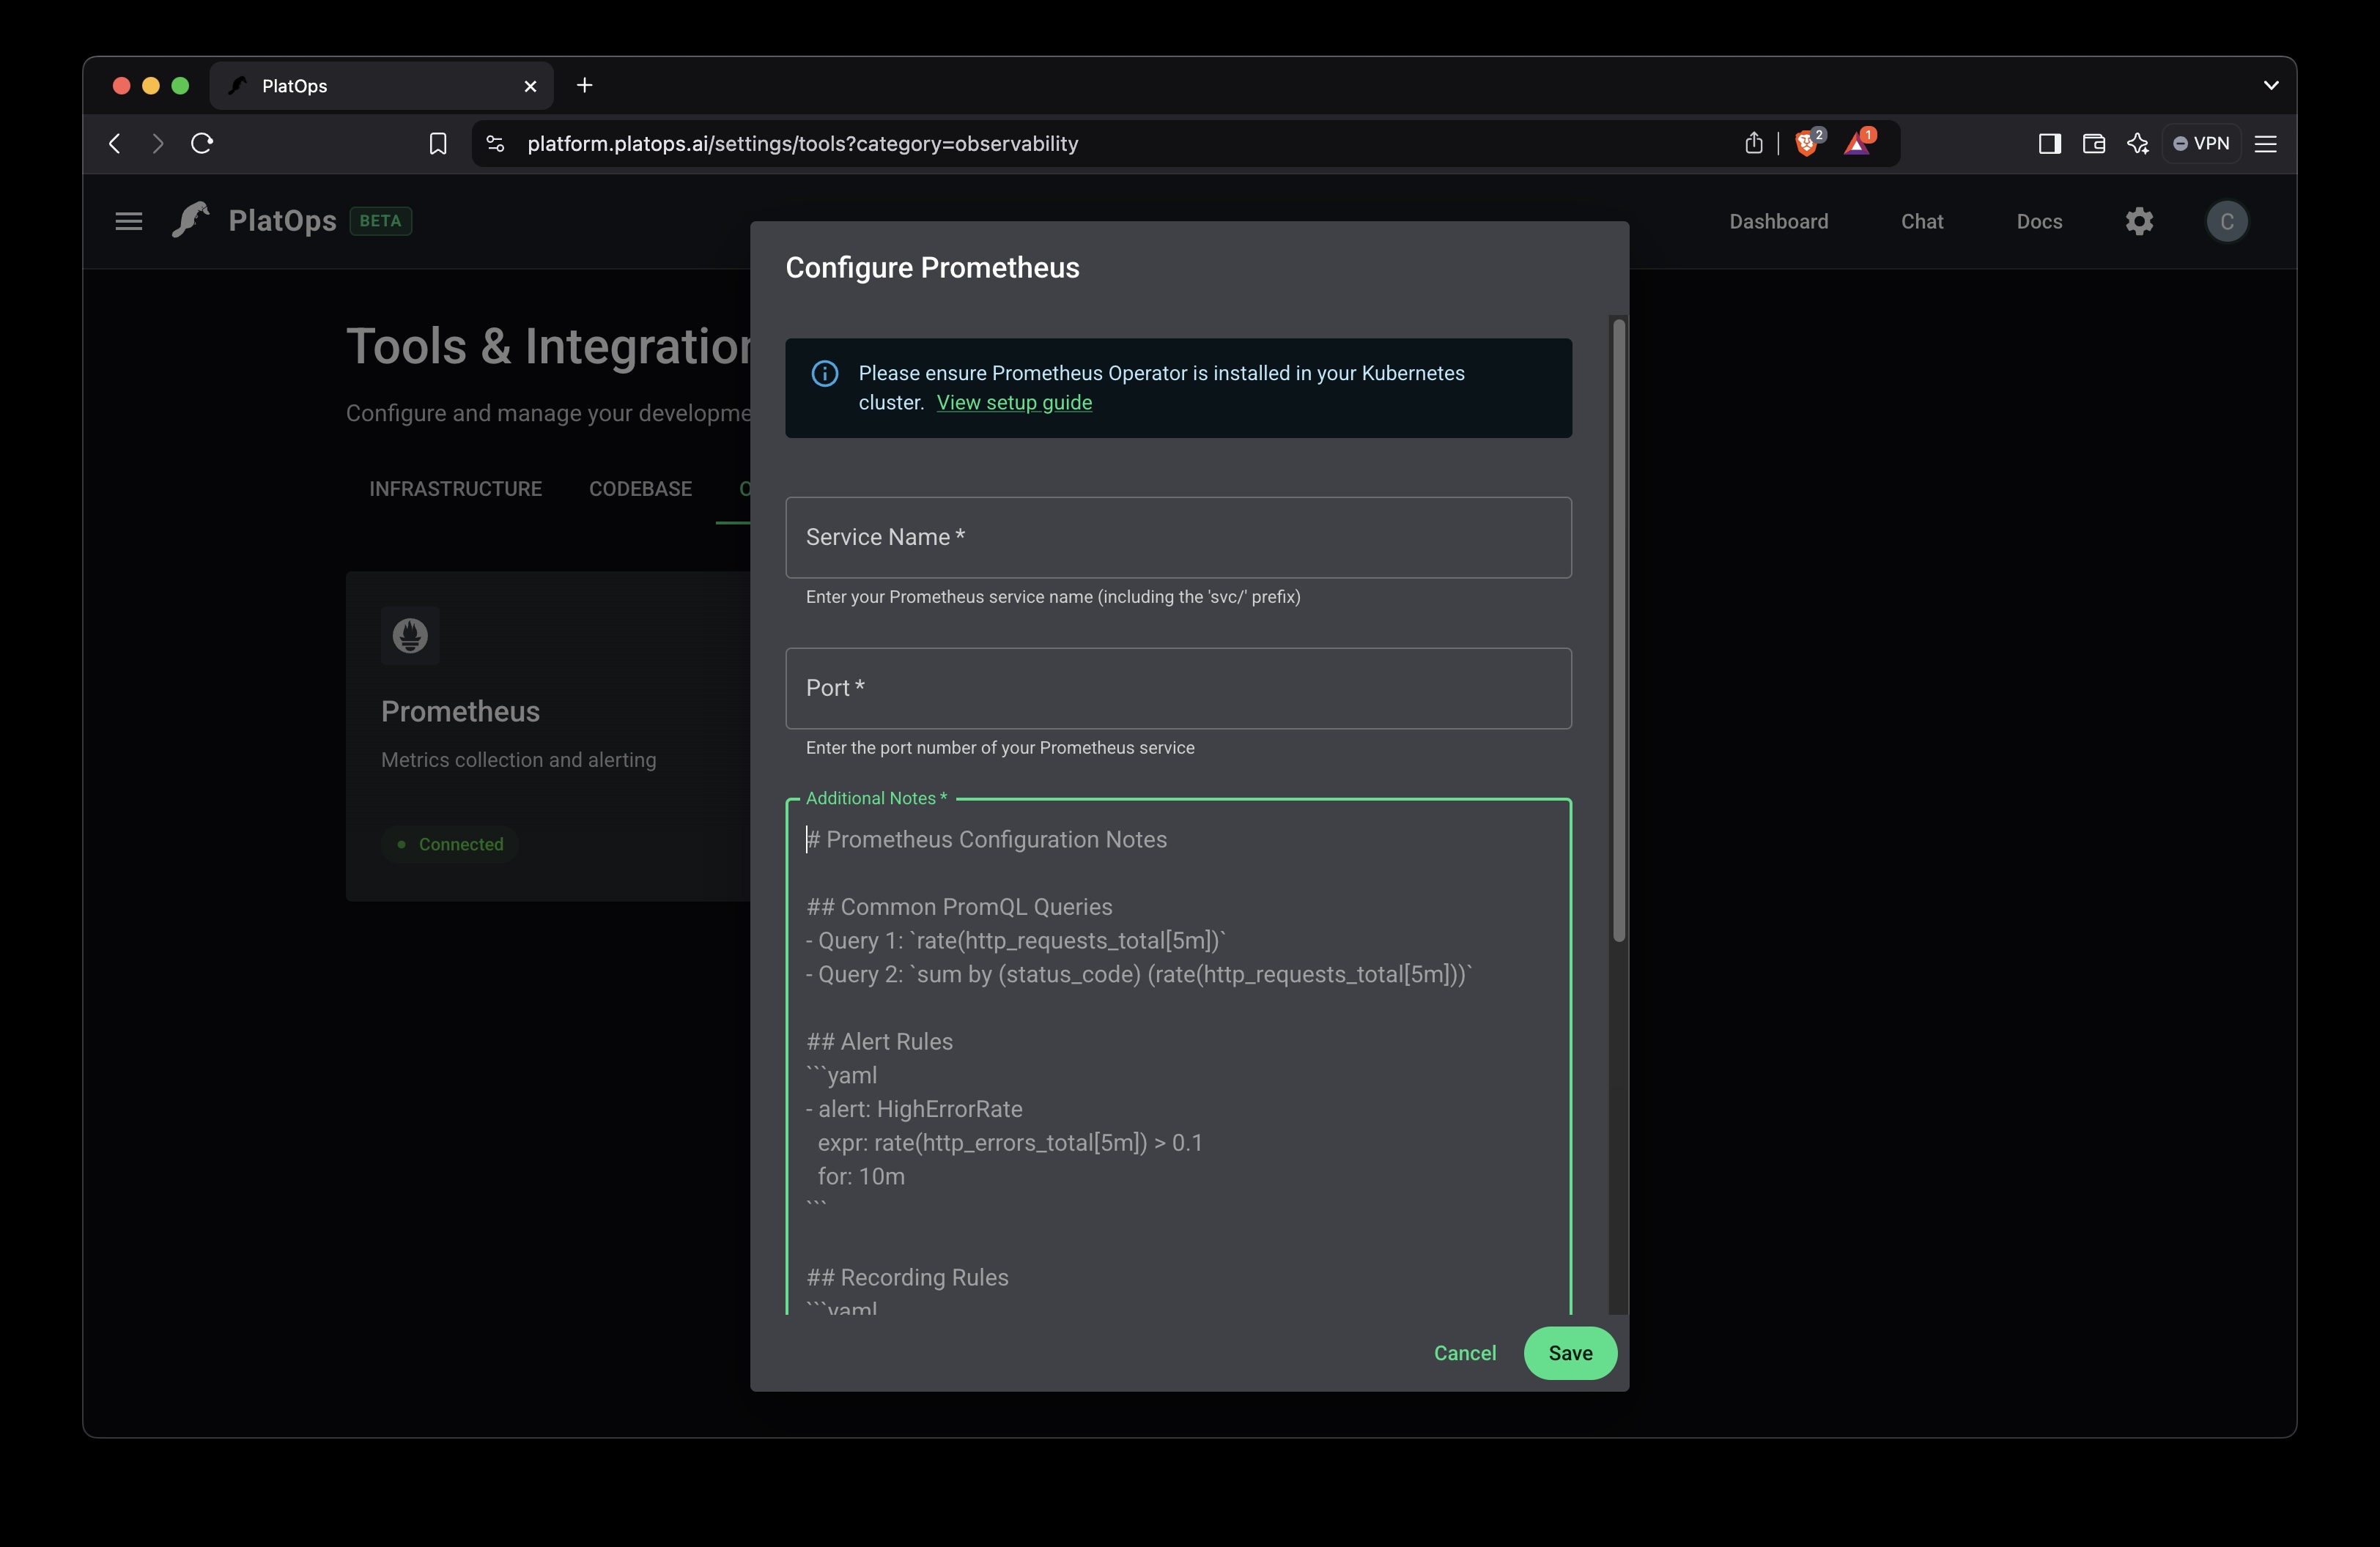Click the Prometheus card title
Image resolution: width=2380 pixels, height=1547 pixels.
coord(460,711)
